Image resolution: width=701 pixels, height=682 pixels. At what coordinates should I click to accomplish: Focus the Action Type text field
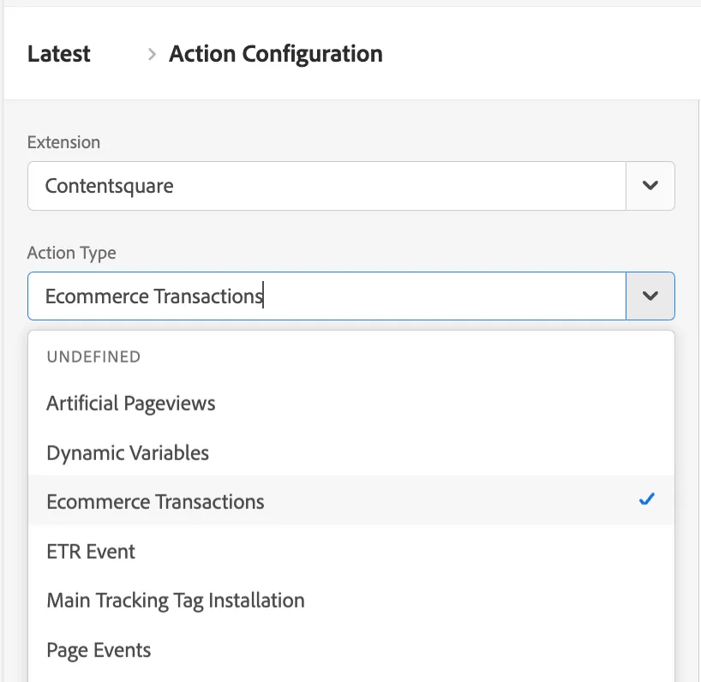click(x=327, y=296)
